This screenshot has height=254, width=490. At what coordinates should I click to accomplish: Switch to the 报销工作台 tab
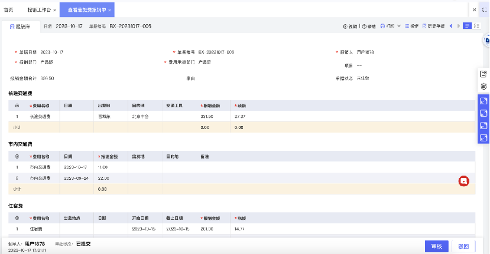coord(39,10)
